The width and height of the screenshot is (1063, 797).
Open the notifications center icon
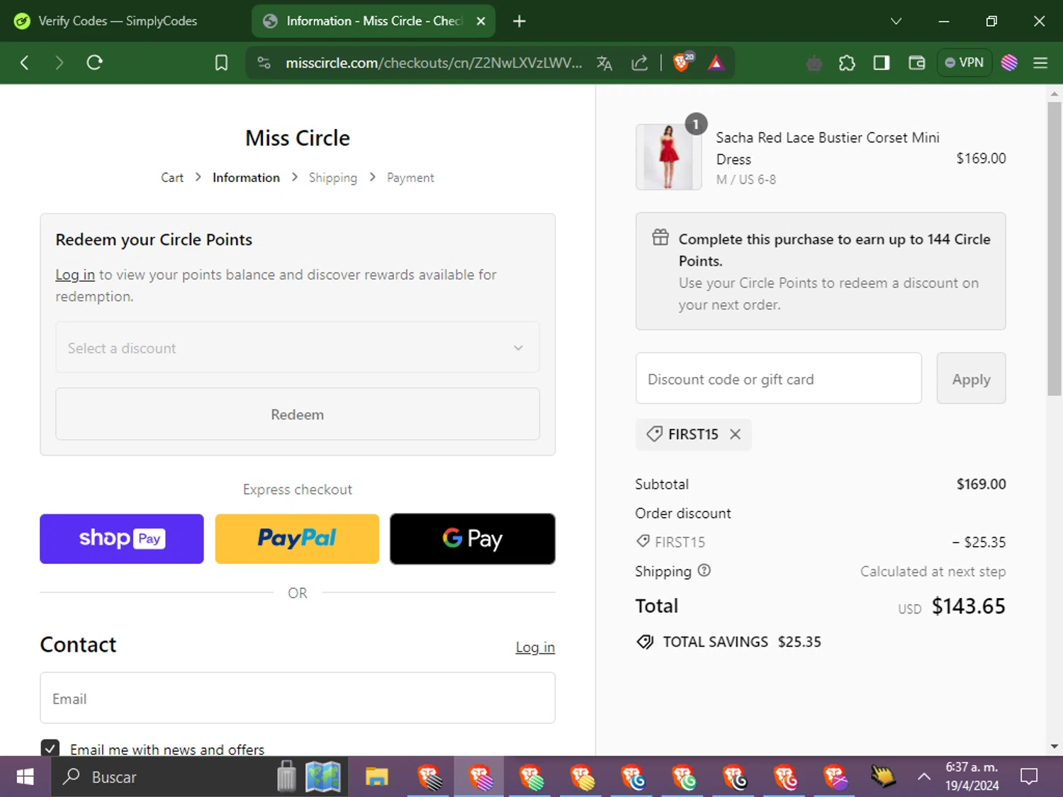click(1029, 777)
